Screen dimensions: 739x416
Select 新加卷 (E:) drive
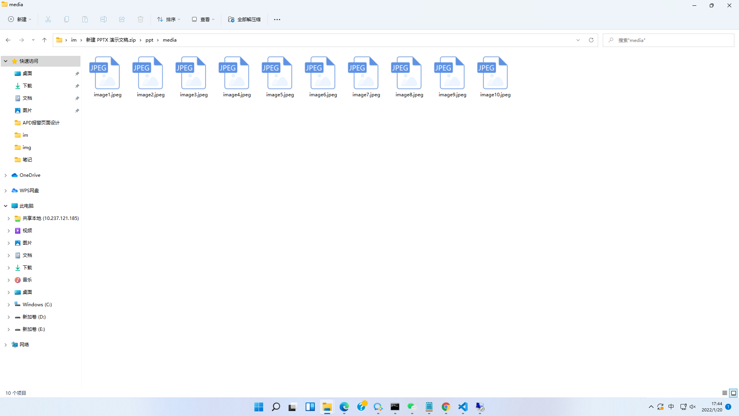coord(33,329)
